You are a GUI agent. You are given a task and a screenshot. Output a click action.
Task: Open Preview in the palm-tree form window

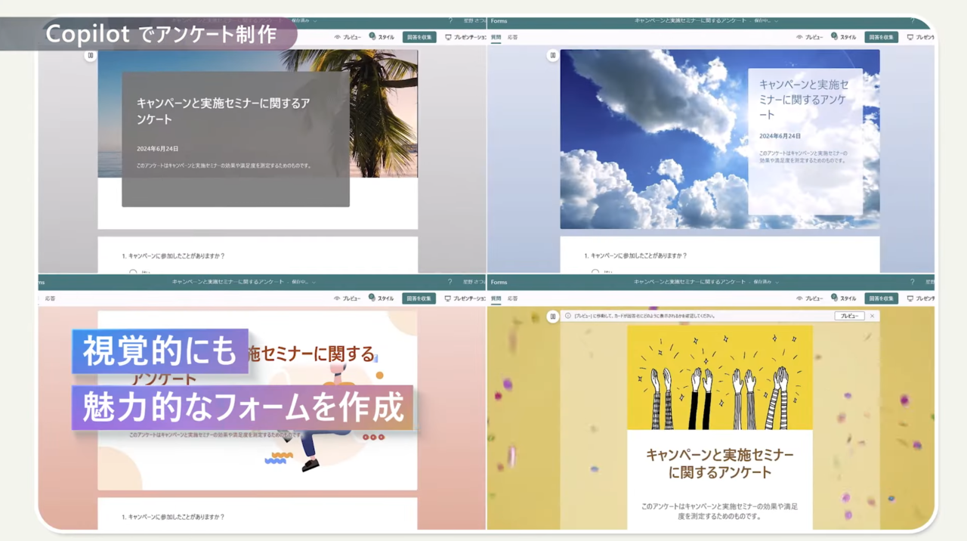348,37
